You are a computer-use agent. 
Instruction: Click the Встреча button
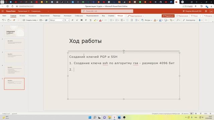pyautogui.click(x=208, y=16)
